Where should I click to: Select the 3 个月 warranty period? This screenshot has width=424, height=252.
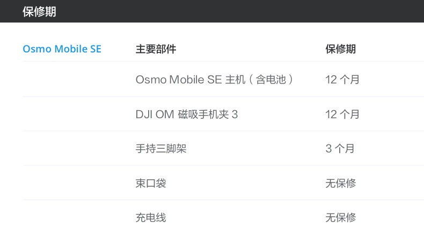click(x=340, y=149)
